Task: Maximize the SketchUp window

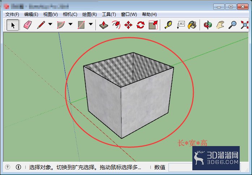Action: (231, 7)
